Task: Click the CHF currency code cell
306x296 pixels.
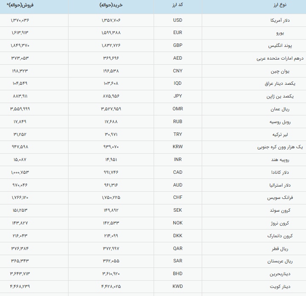Action: pos(177,198)
